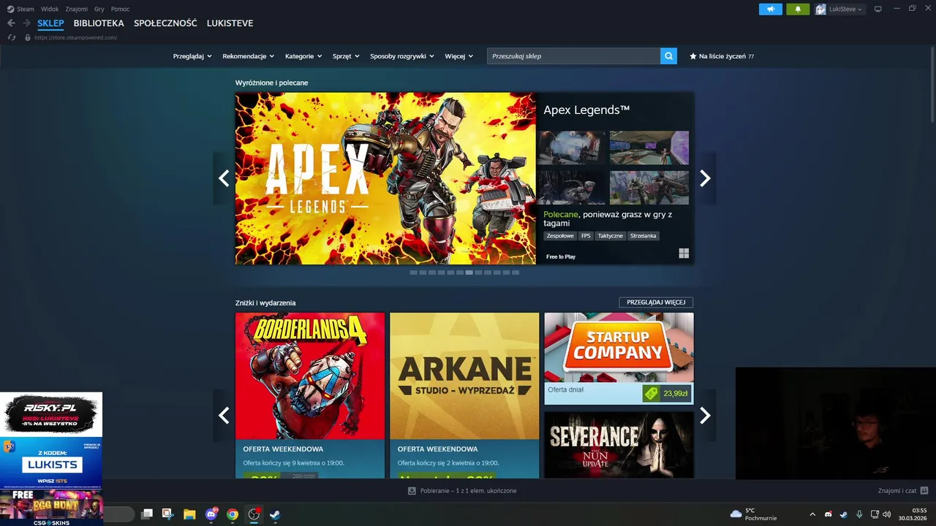Open the announcements megaphone button

pyautogui.click(x=770, y=9)
